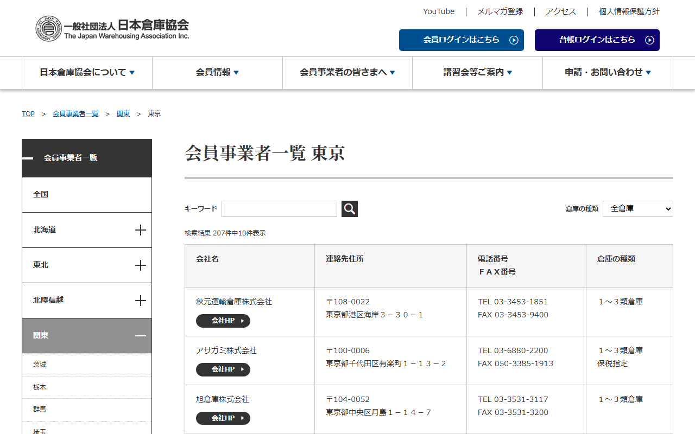Expand the 東北 region in sidebar
This screenshot has width=695, height=434.
pyautogui.click(x=141, y=265)
